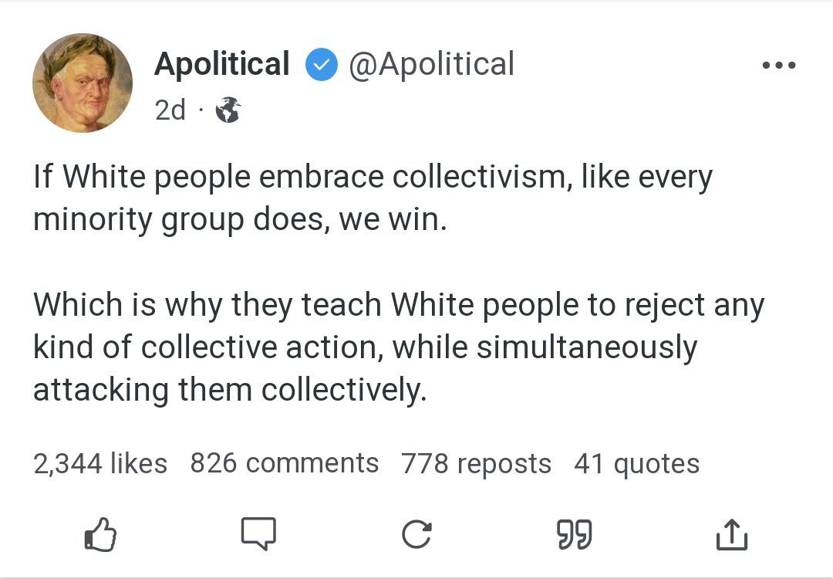Like the post with thumbs-up icon
Image resolution: width=833 pixels, height=579 pixels.
[99, 533]
